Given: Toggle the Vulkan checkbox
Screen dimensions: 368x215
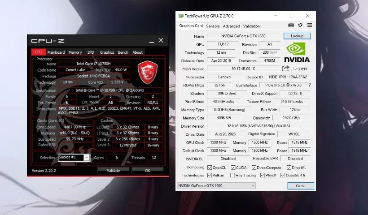Looking at the screenshot, I should pyautogui.click(x=210, y=175).
